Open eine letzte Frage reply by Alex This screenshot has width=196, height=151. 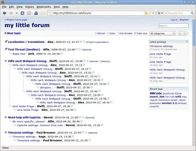coord(28,110)
